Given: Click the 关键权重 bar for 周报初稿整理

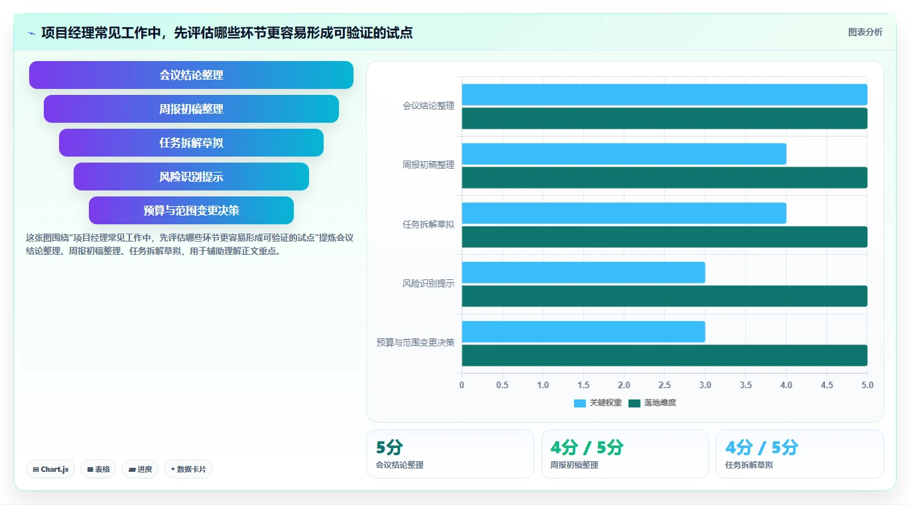Looking at the screenshot, I should 624,154.
